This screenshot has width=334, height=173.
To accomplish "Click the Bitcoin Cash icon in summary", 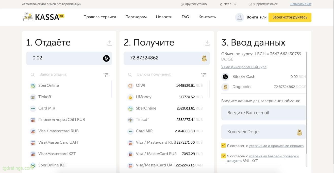I will 225,77.
